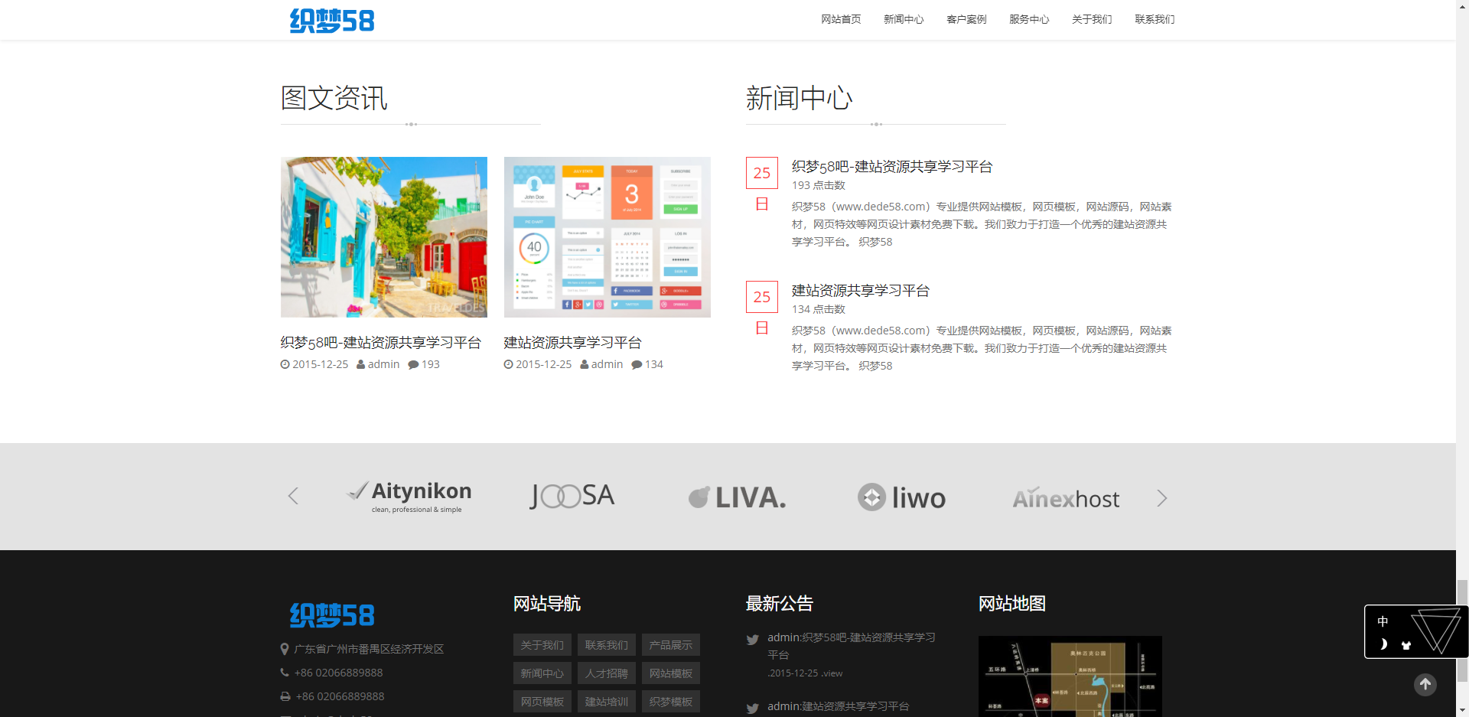Click footer tag 关于我们
Viewport: 1469px width, 717px height.
(542, 645)
